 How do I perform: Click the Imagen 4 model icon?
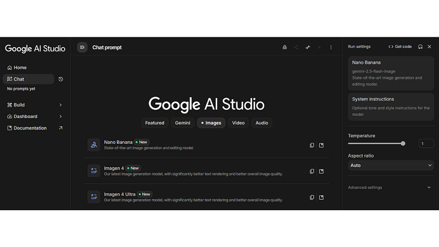coord(94,171)
